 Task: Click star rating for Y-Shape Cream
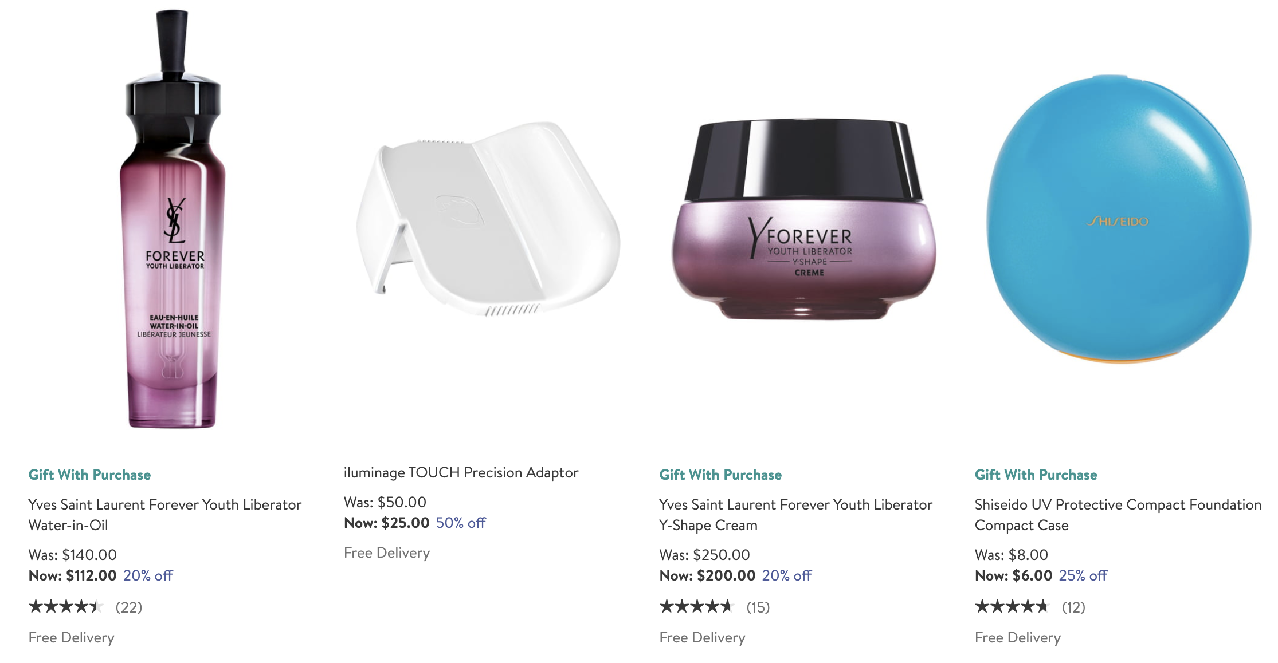697,606
